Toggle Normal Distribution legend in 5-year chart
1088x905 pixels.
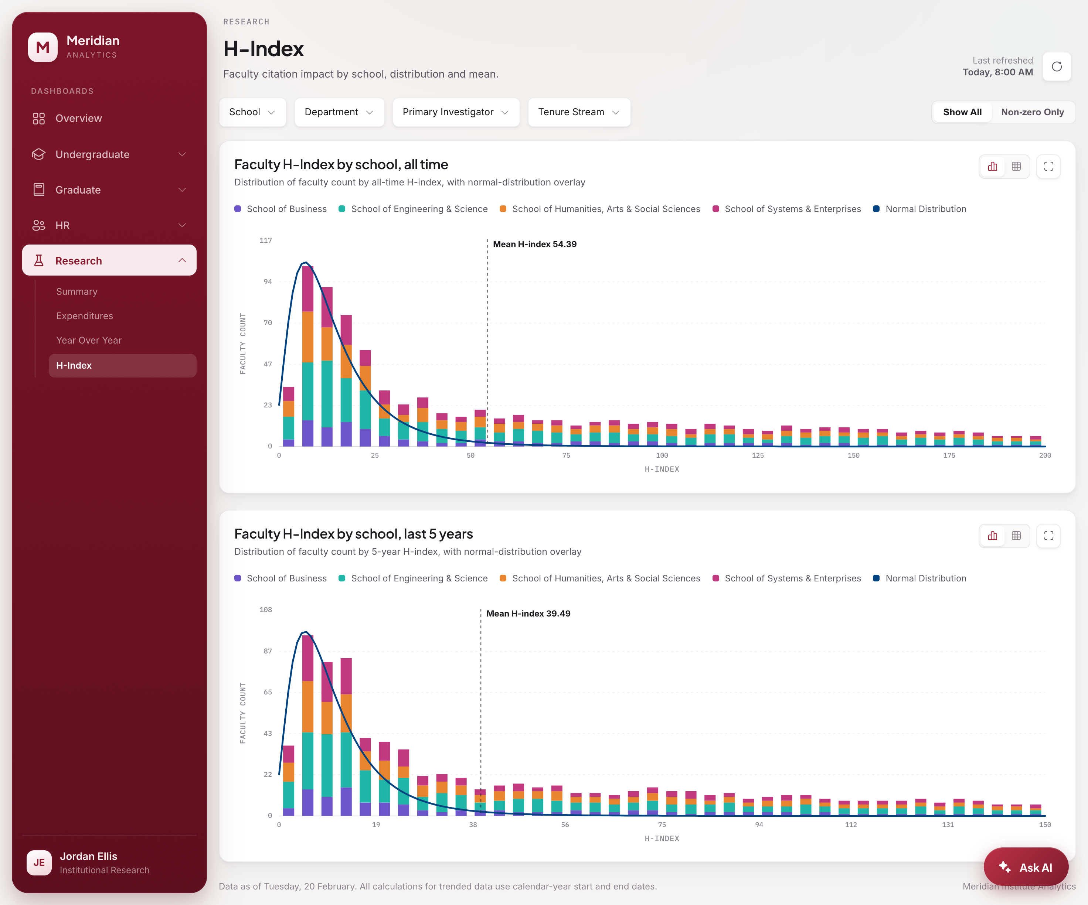pos(919,578)
